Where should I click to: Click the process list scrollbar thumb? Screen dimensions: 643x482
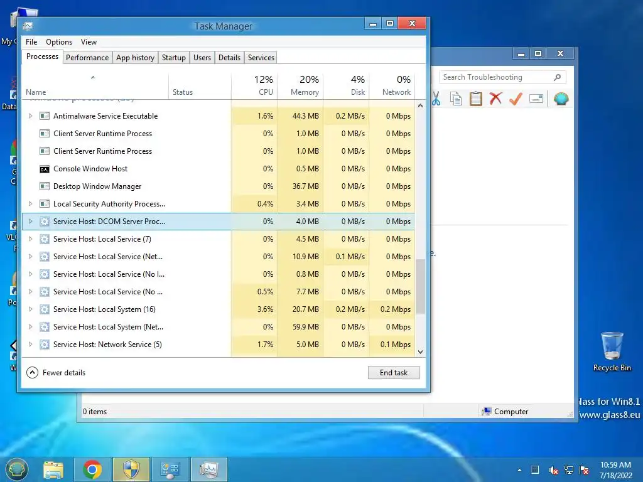420,286
